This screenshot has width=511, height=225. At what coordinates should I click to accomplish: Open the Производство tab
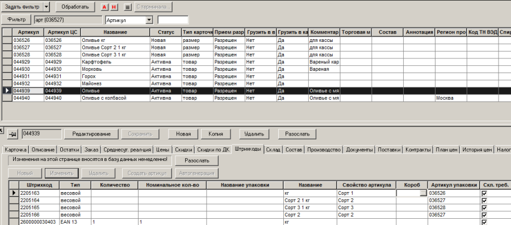pos(324,150)
